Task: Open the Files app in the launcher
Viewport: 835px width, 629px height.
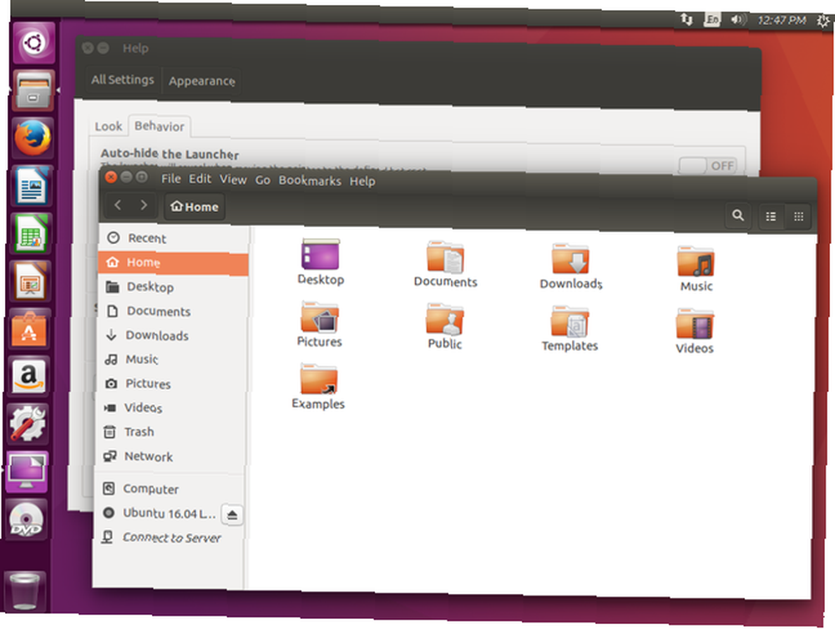Action: pyautogui.click(x=33, y=90)
